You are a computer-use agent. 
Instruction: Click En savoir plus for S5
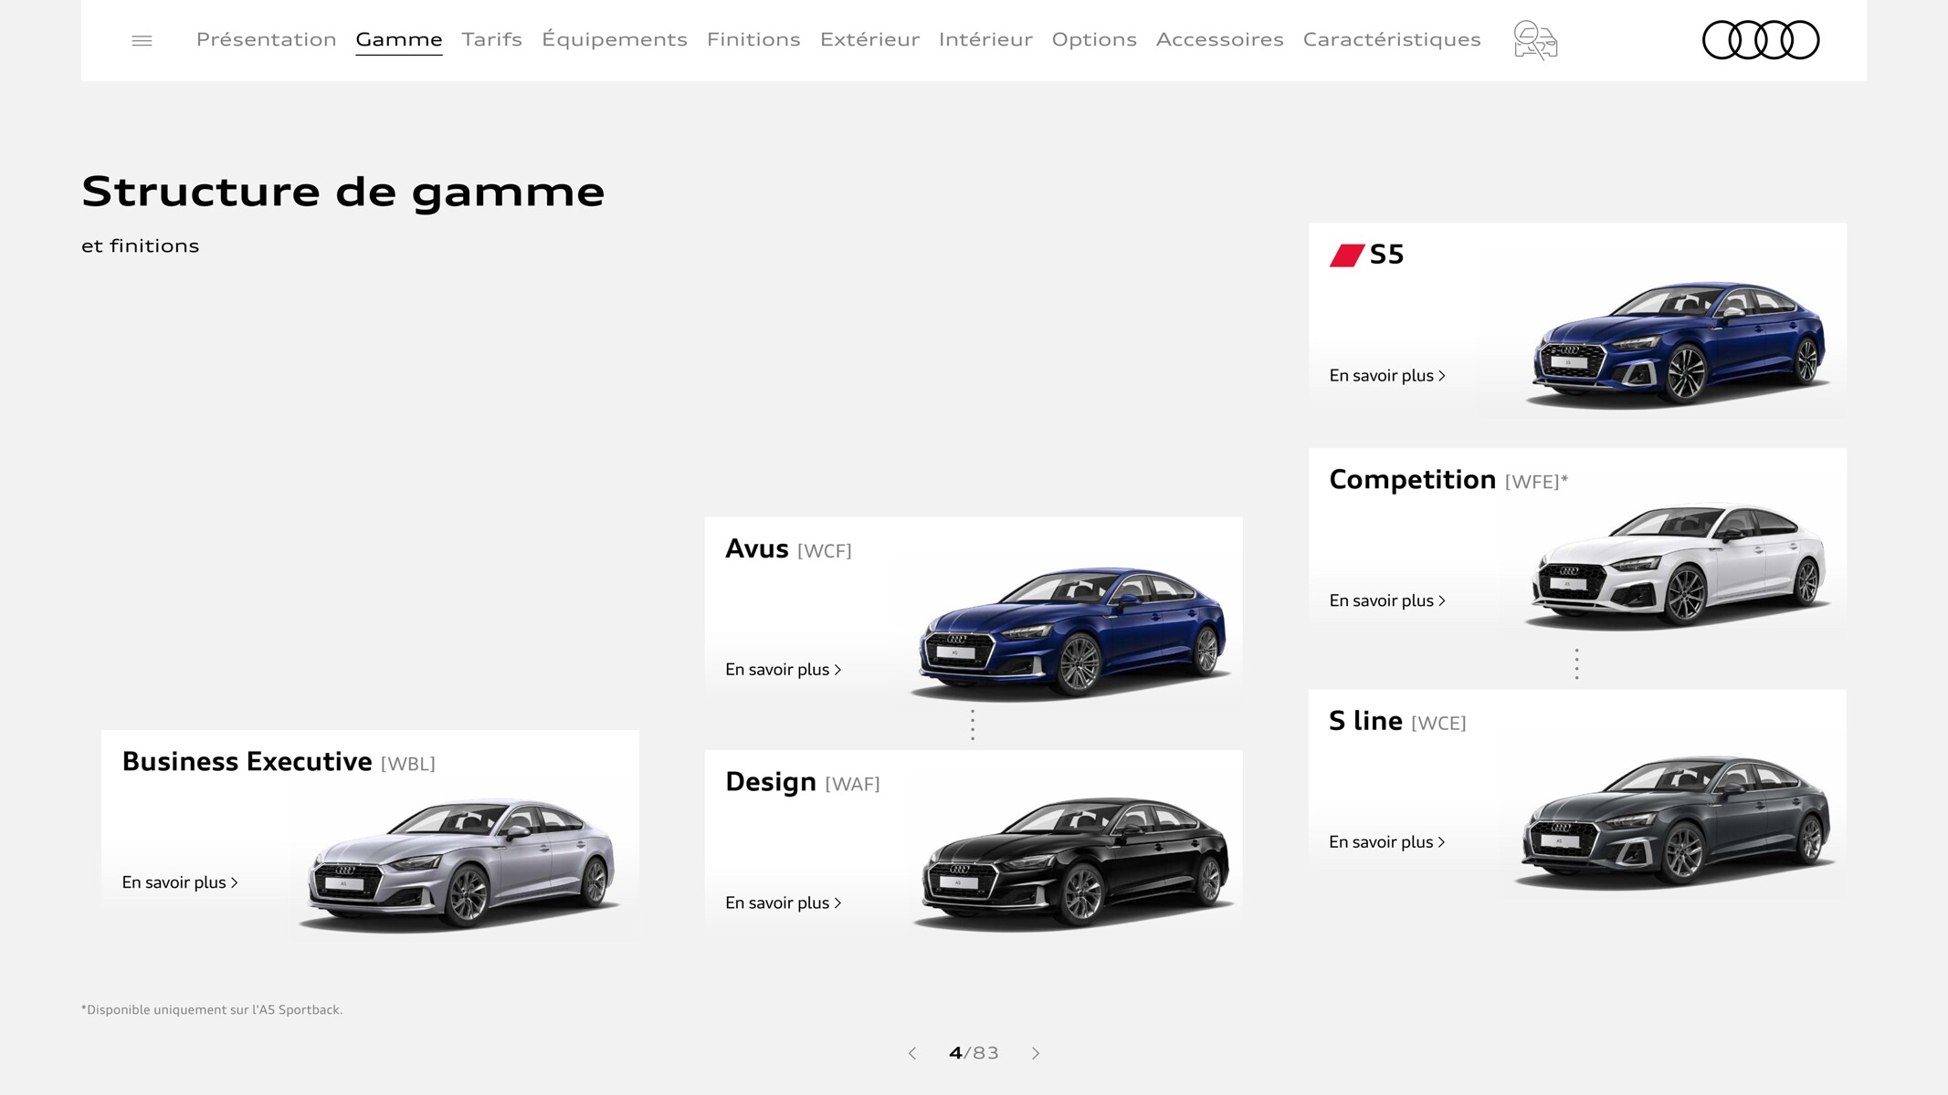pos(1387,376)
